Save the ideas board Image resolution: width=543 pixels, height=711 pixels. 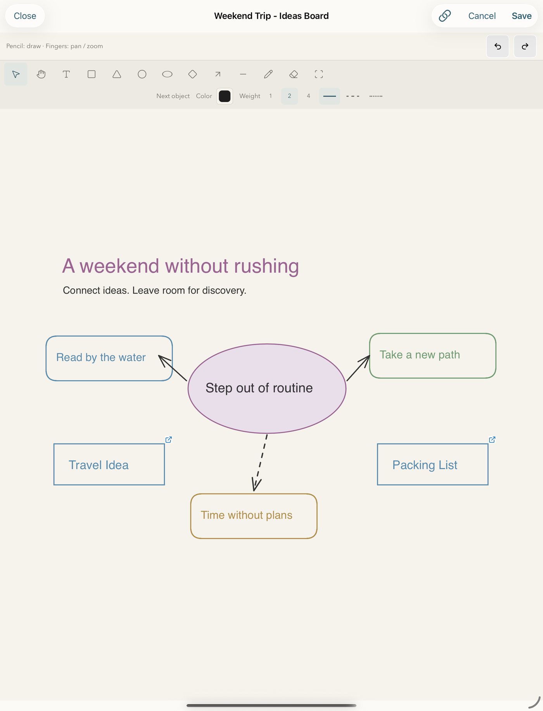pyautogui.click(x=522, y=16)
